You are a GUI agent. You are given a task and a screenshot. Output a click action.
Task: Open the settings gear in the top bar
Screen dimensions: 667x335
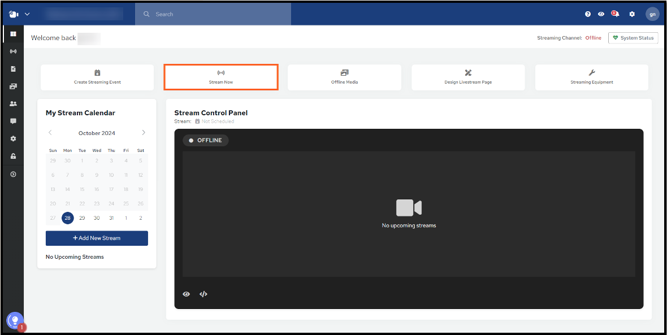pos(632,14)
